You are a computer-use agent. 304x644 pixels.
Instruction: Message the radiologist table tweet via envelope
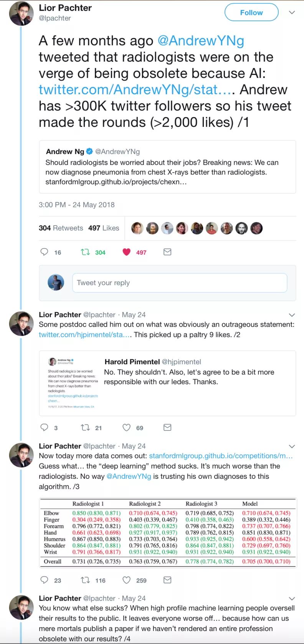coord(167,580)
